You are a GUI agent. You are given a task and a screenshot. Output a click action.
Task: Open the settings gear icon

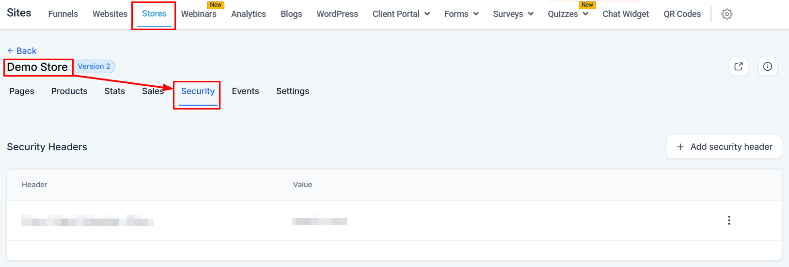point(726,14)
